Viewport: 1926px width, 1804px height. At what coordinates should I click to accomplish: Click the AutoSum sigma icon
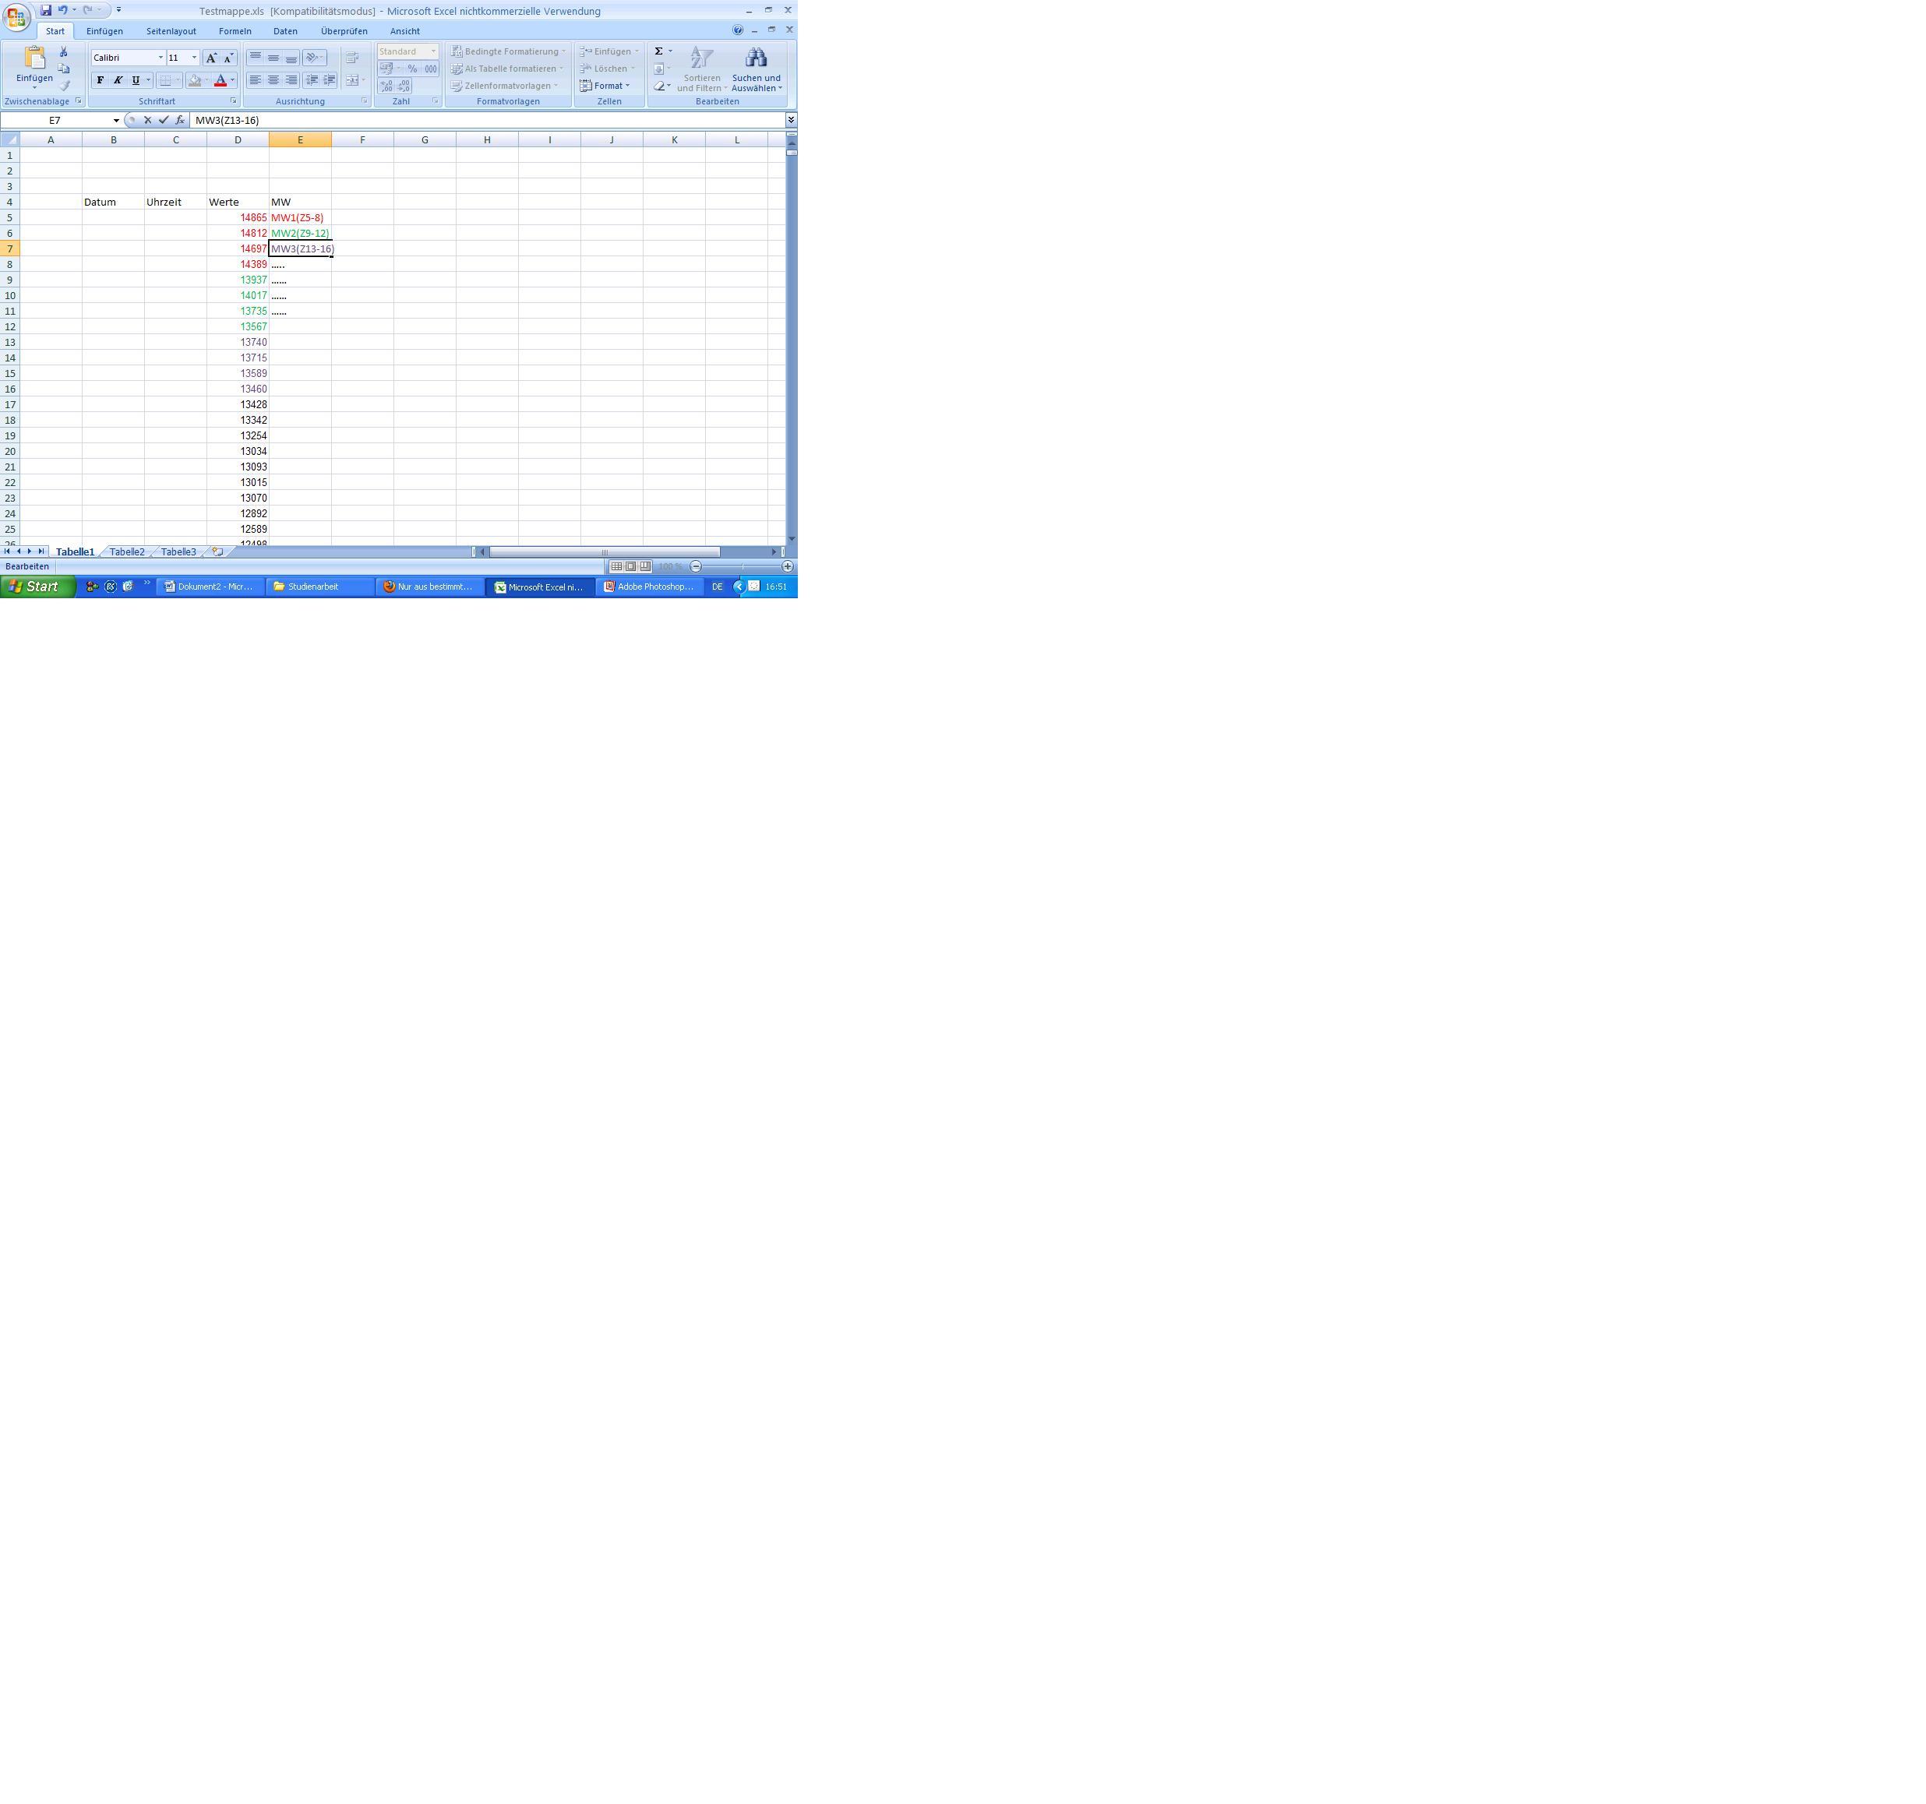coord(659,51)
